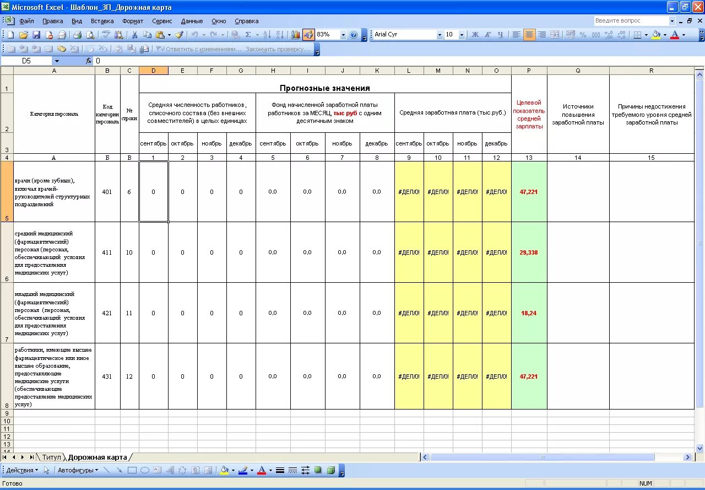Increase decimal places icon

click(x=609, y=35)
